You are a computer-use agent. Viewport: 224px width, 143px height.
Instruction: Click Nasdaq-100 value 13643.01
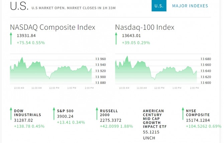131,36
